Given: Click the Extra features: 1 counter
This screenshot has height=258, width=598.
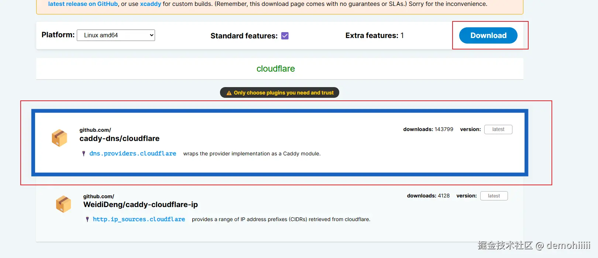Looking at the screenshot, I should pos(375,35).
